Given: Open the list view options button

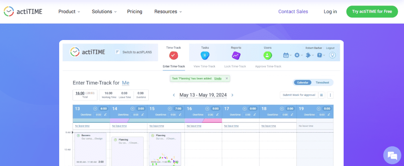Looking at the screenshot, I should click(321, 95).
